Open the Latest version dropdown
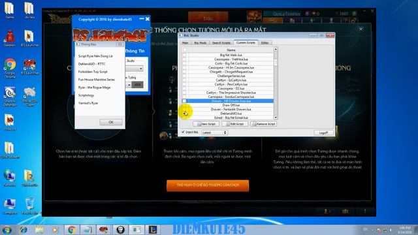This screenshot has width=418, height=235. pyautogui.click(x=215, y=133)
